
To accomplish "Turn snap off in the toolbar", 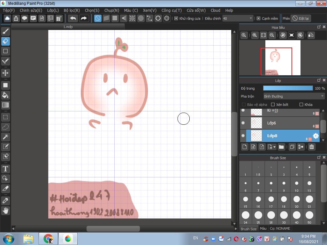I will coord(98,18).
